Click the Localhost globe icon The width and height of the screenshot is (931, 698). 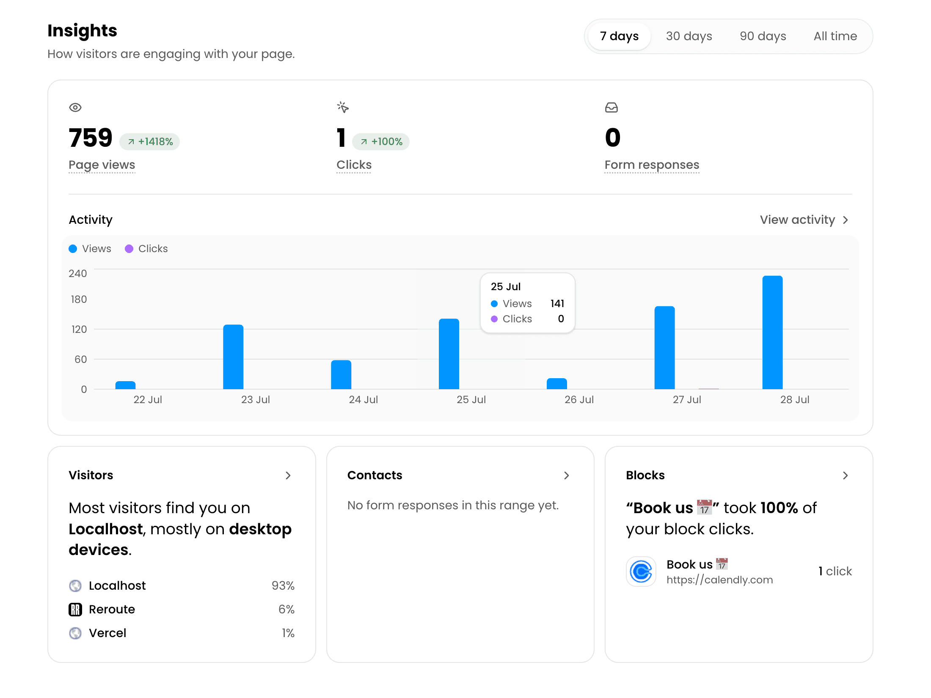click(x=75, y=586)
